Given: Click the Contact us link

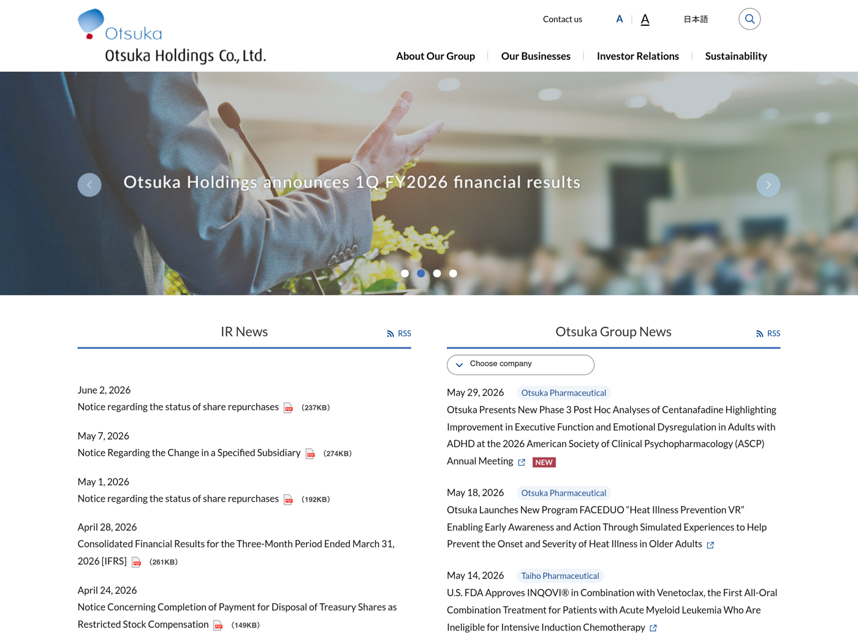Looking at the screenshot, I should 563,19.
